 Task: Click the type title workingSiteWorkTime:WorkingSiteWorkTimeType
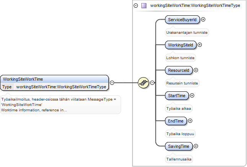coord(195,5)
